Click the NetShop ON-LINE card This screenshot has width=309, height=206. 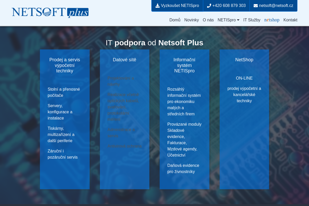coord(244,78)
